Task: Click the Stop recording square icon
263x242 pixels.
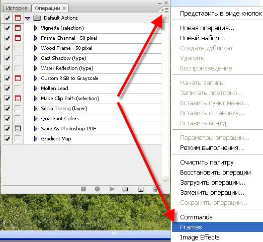Action: [x=83, y=189]
